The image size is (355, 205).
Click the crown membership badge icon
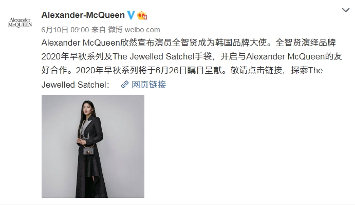click(x=142, y=15)
